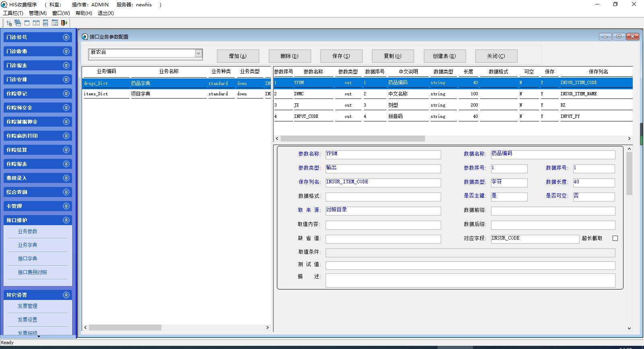Viewport: 644px width, 349px height.
Task: Click the 参数名称 field containing YPBM
Action: coord(383,154)
